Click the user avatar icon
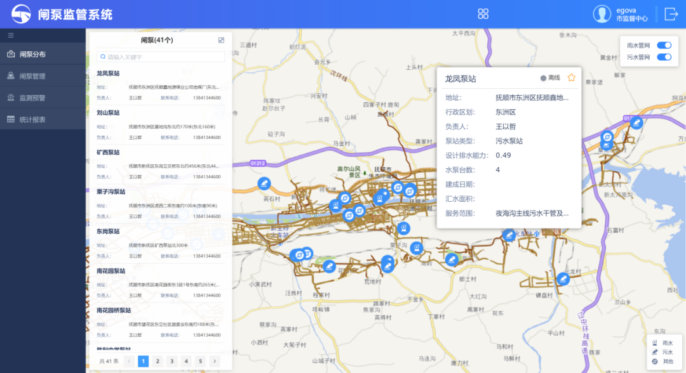Screen dimensions: 686x373 [x=602, y=14]
